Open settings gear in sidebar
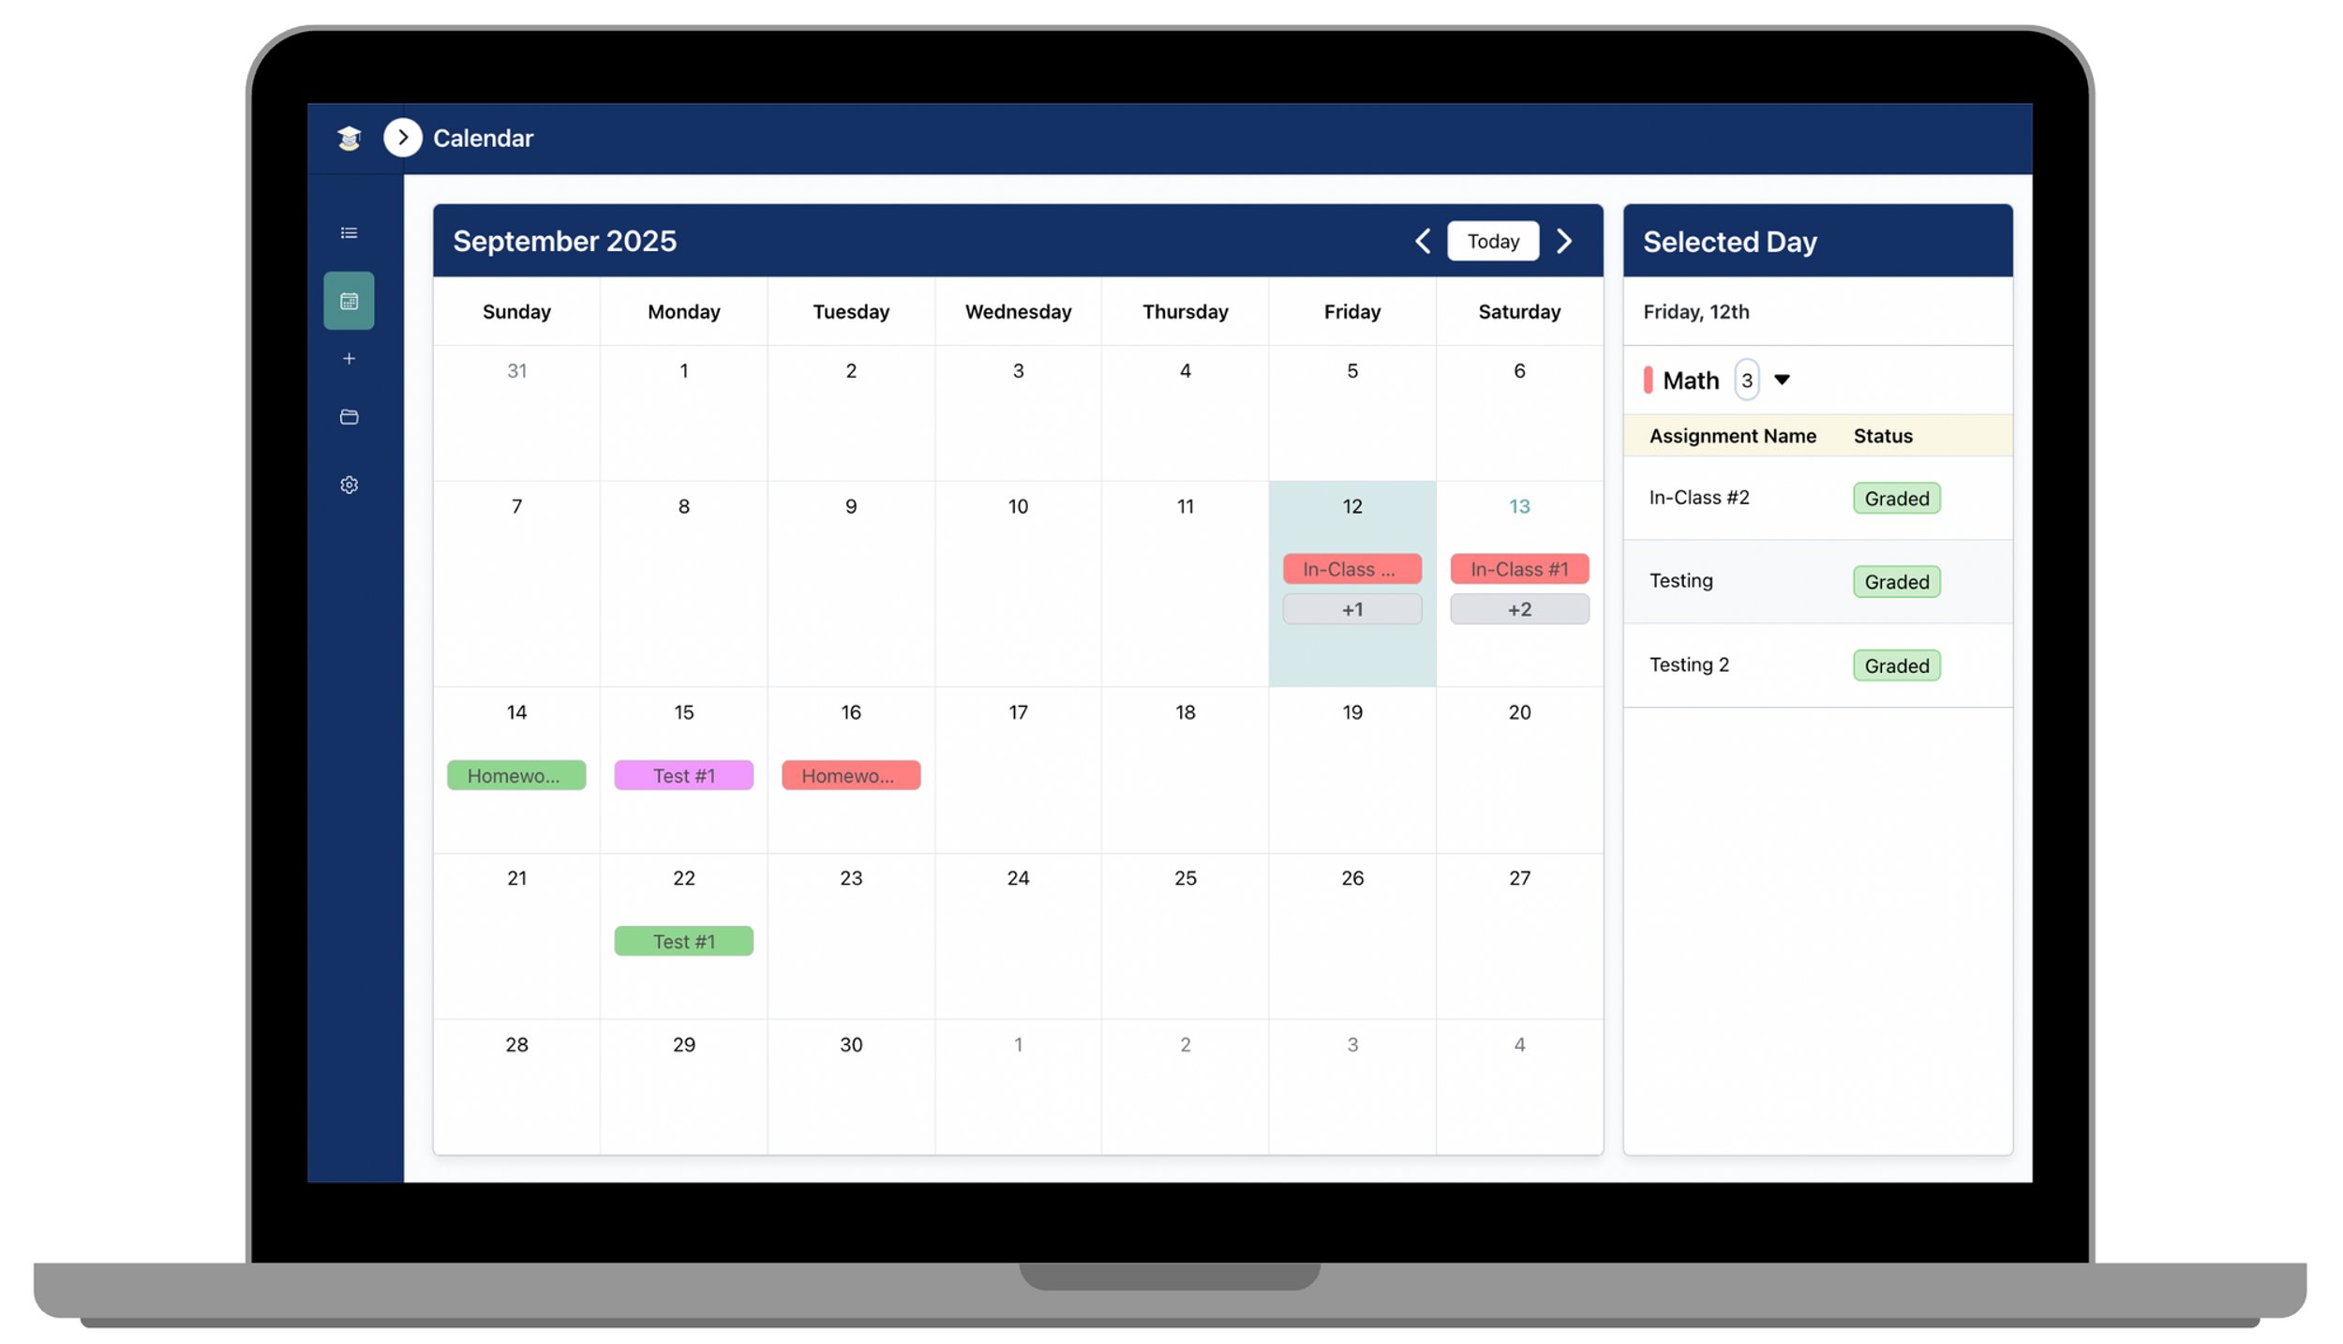This screenshot has width=2343, height=1344. point(349,485)
